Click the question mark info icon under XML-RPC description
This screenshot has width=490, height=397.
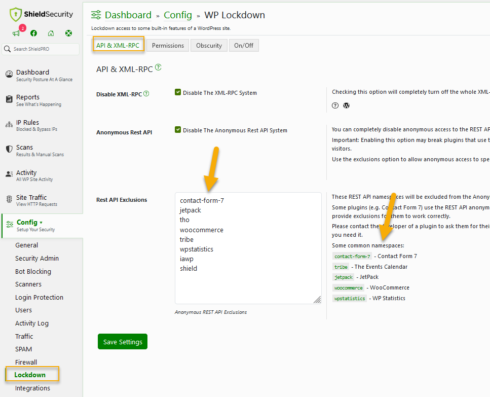click(335, 105)
